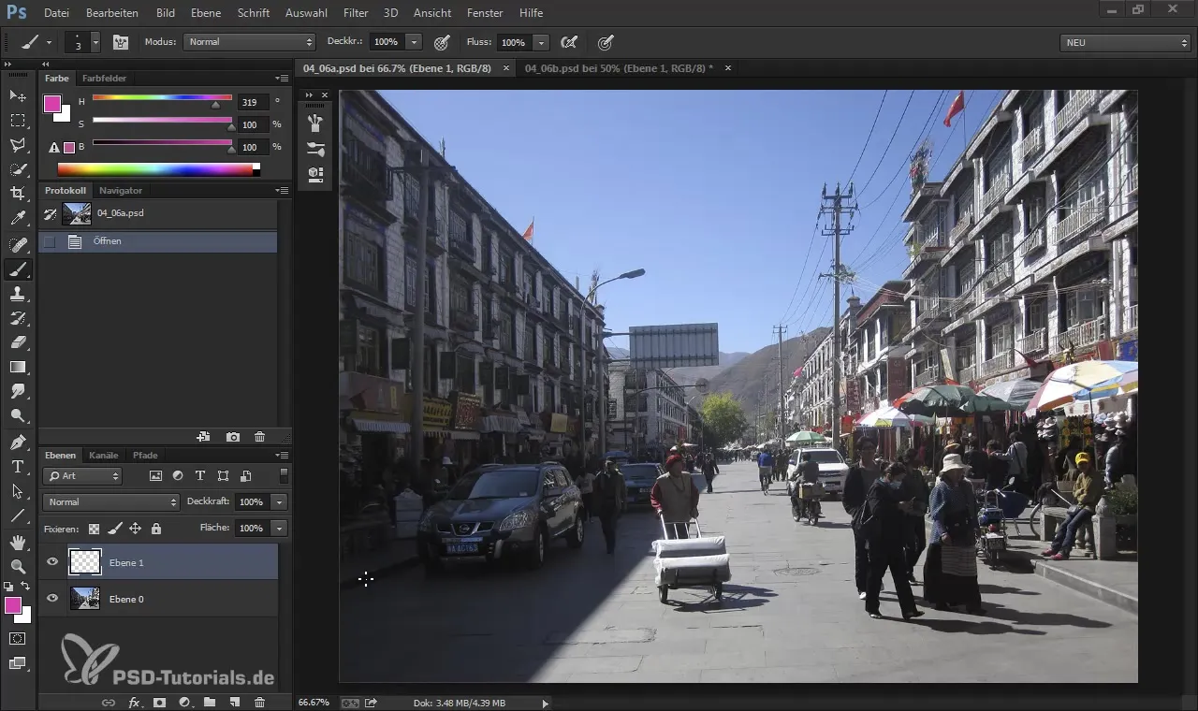The image size is (1198, 711).
Task: Open Fläche fill arrow
Action: click(279, 529)
